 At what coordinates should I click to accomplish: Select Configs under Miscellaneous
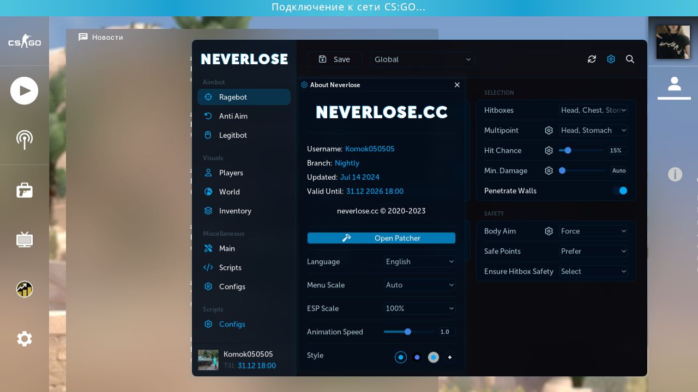pyautogui.click(x=244, y=286)
